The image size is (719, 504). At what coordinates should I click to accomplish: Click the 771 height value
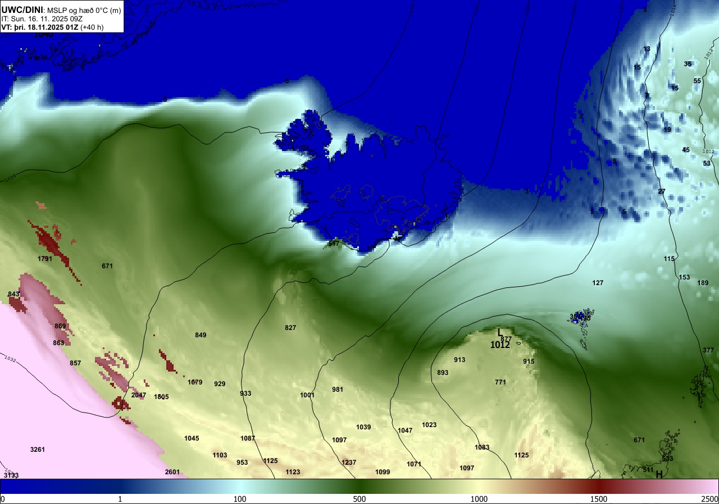(x=500, y=382)
